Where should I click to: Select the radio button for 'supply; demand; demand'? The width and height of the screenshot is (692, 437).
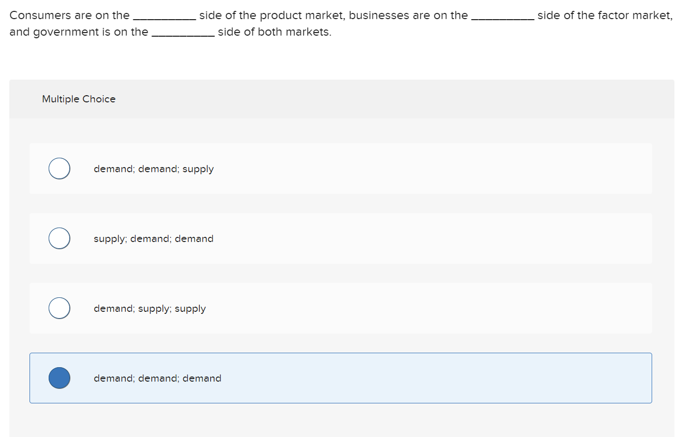coord(59,238)
